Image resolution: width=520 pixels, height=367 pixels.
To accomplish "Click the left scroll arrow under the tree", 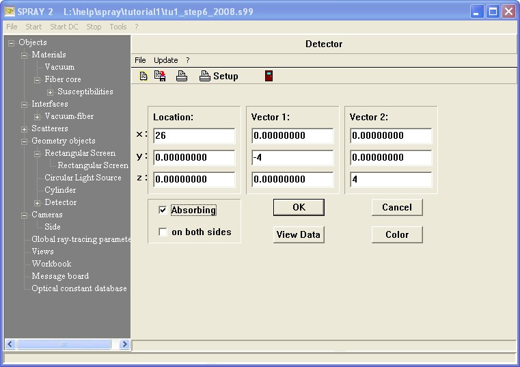I will 10,344.
